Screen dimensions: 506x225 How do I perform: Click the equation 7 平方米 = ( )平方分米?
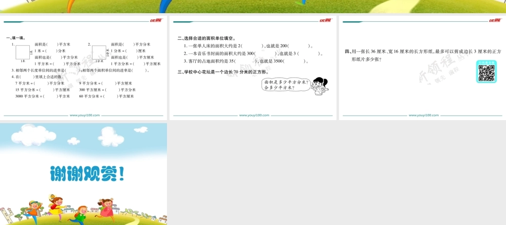[40, 84]
